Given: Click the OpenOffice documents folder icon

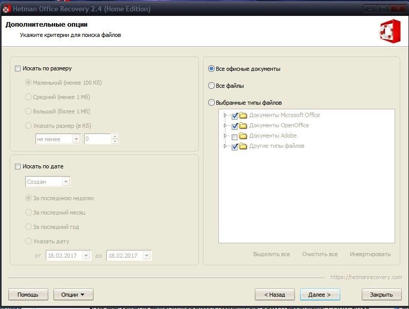Looking at the screenshot, I should (243, 126).
